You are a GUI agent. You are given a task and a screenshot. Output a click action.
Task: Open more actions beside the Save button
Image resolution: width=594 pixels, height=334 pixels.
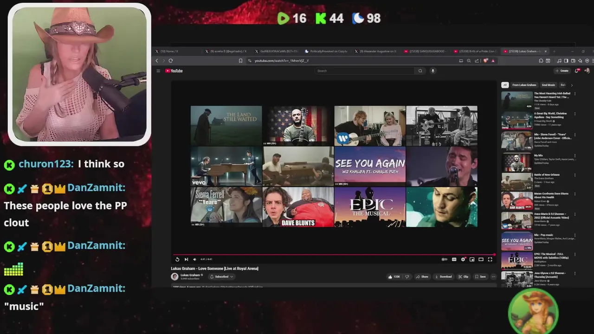[493, 276]
